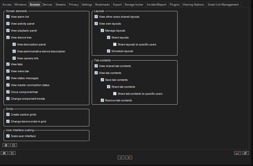The height and width of the screenshot is (166, 253).
Task: Toggle View activity panel checkbox
Action: tap(8, 24)
